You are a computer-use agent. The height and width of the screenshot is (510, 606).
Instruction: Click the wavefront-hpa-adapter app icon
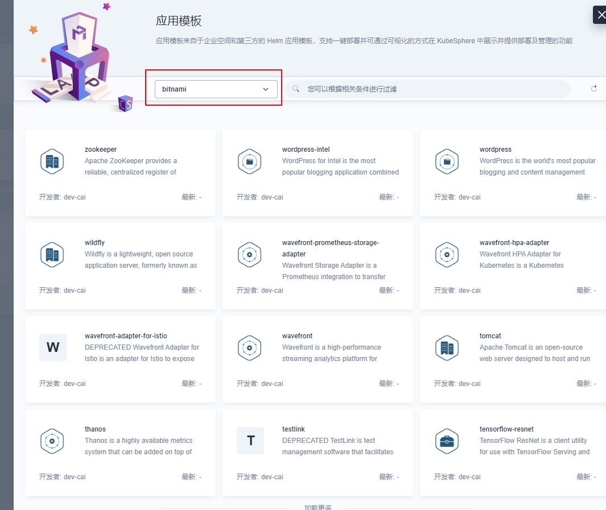click(x=447, y=255)
